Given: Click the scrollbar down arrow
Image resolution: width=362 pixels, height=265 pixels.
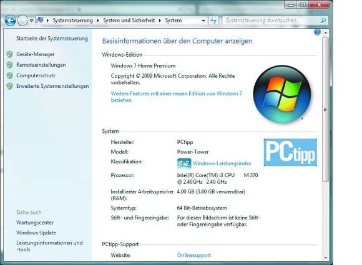Looking at the screenshot, I should [x=326, y=258].
